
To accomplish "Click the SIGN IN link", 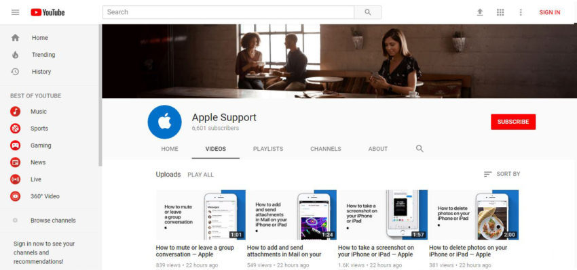I will click(550, 12).
